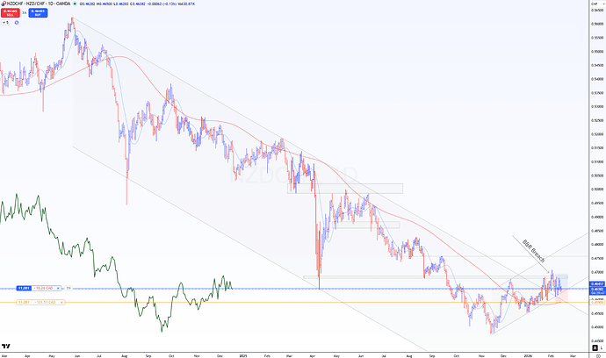Close the blue 11,081 order line
Viewport: 606px width, 358px height.
pyautogui.click(x=58, y=288)
